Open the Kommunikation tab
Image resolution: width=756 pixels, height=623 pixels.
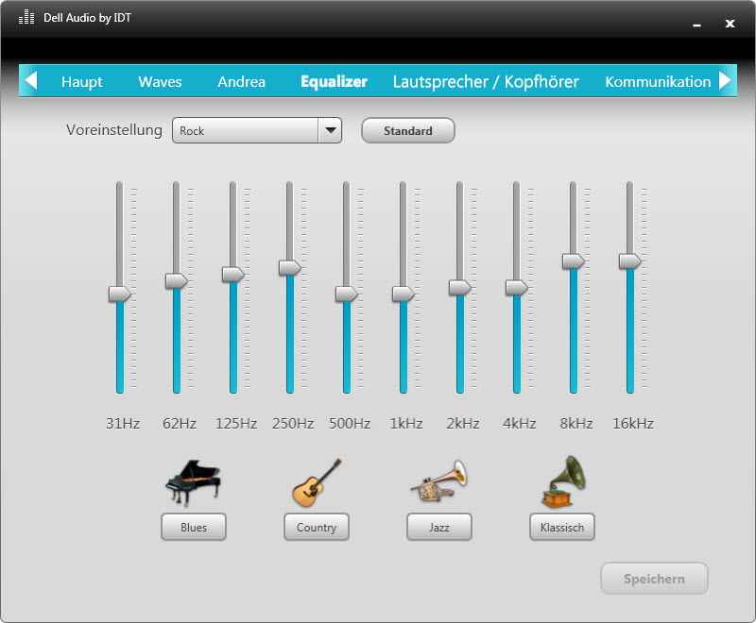(658, 81)
